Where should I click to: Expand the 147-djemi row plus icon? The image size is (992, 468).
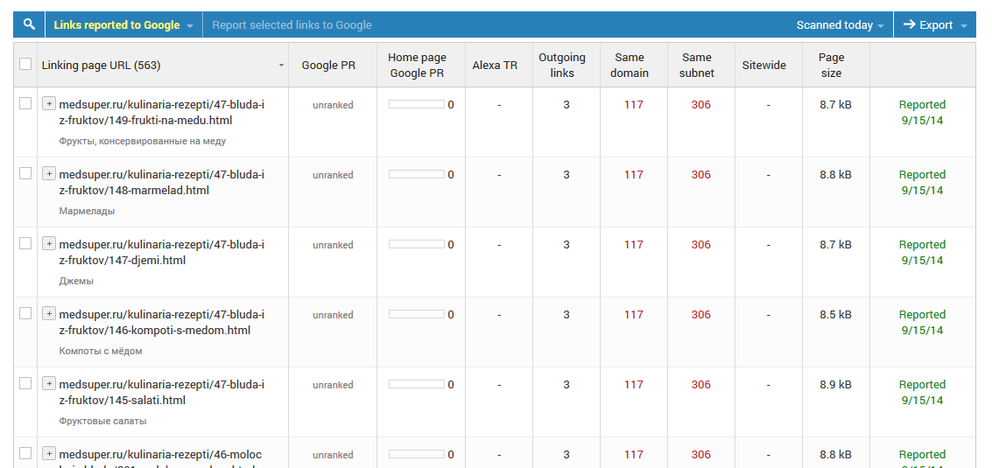point(49,243)
